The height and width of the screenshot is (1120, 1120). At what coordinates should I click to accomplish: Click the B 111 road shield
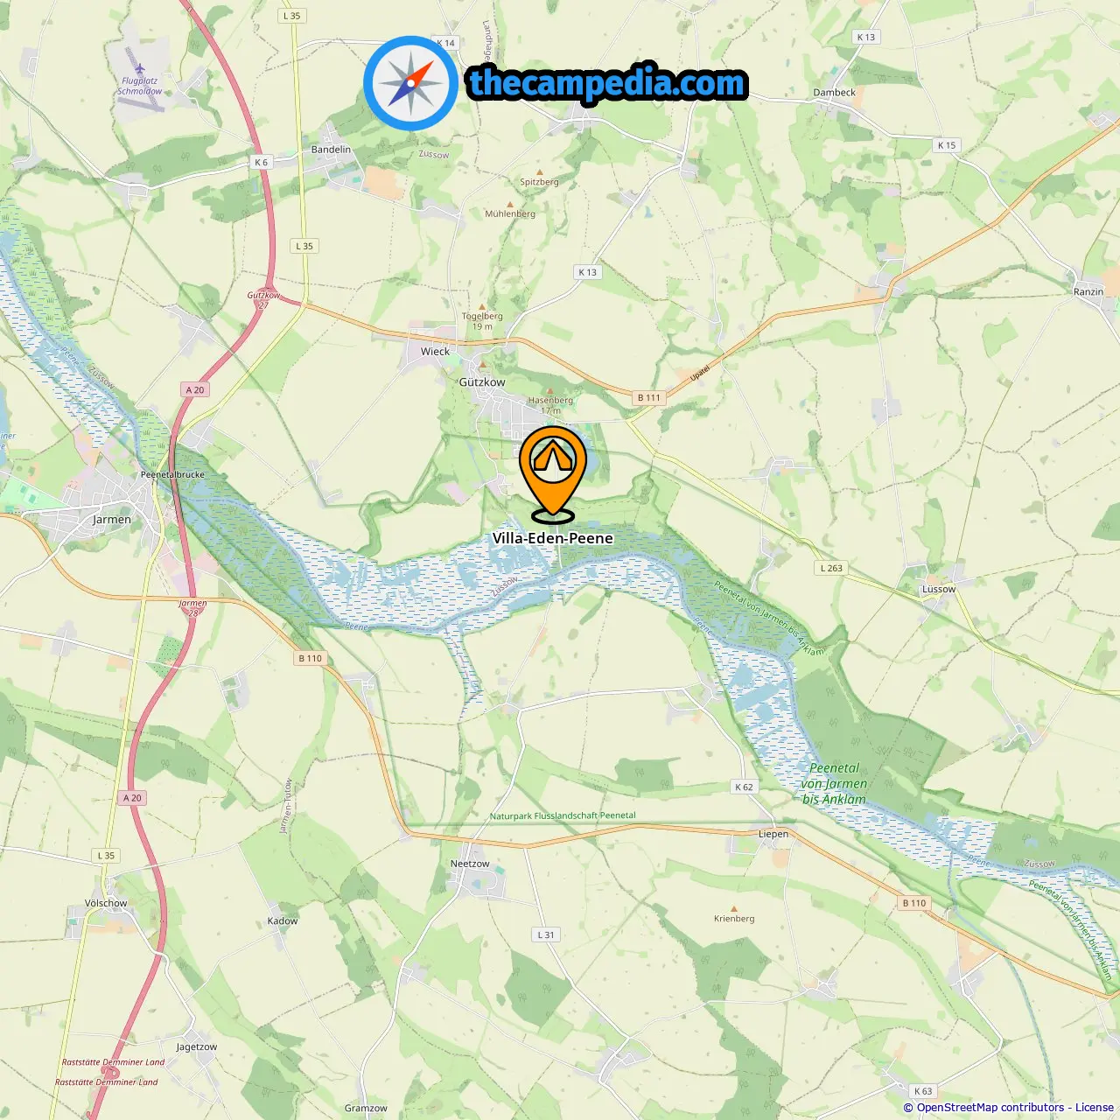[x=649, y=397]
